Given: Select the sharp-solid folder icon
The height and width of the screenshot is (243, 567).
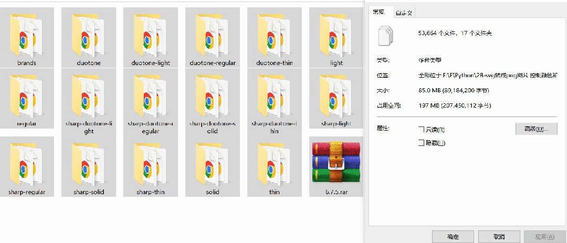Looking at the screenshot, I should (88, 165).
